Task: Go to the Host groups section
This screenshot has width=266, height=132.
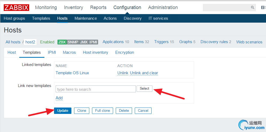Action: click(x=14, y=18)
